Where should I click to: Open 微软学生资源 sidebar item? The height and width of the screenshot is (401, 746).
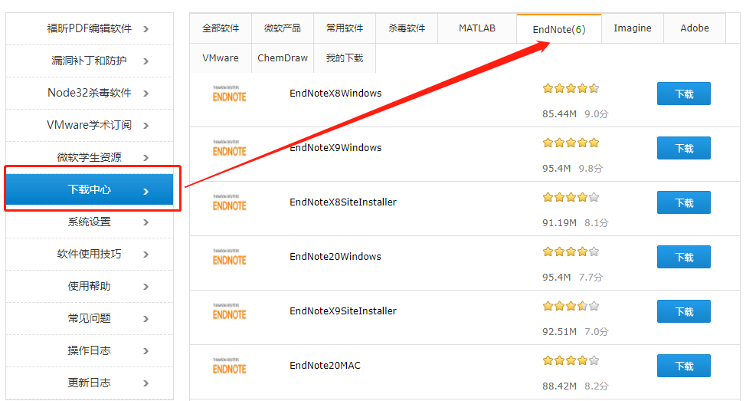pos(90,157)
